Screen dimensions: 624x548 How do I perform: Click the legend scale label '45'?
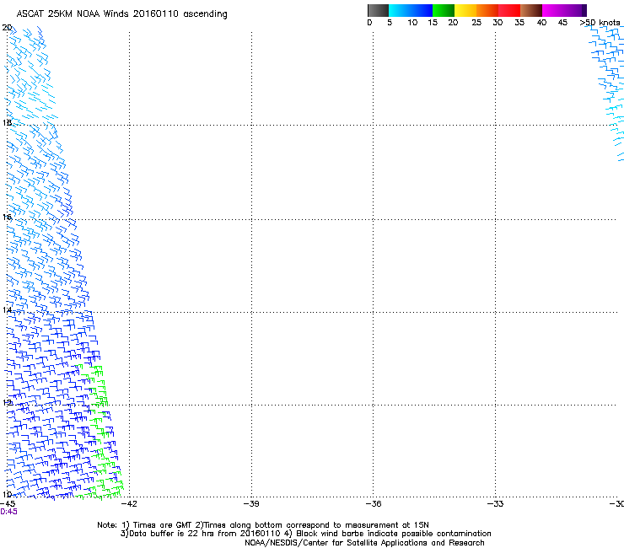pos(562,23)
